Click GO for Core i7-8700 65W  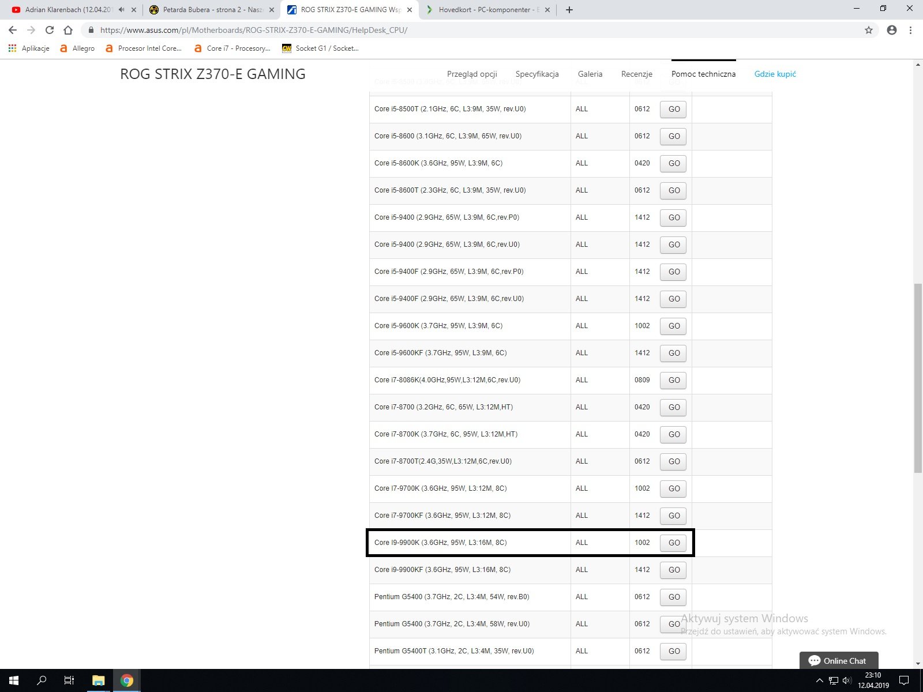(673, 407)
